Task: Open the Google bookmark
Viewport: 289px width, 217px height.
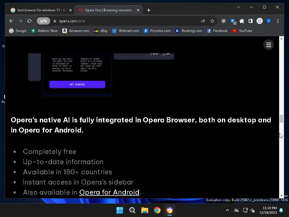Action: 18,31
